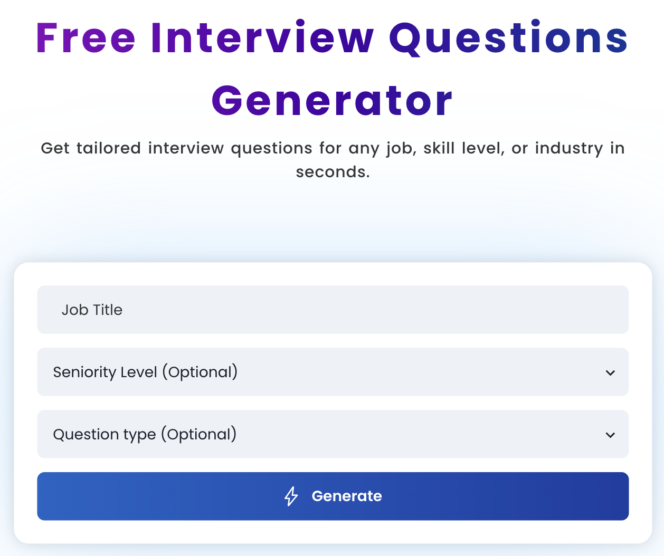Screen dimensions: 664x556
Task: Click the downward arrow on Question type selector
Action: pos(611,435)
